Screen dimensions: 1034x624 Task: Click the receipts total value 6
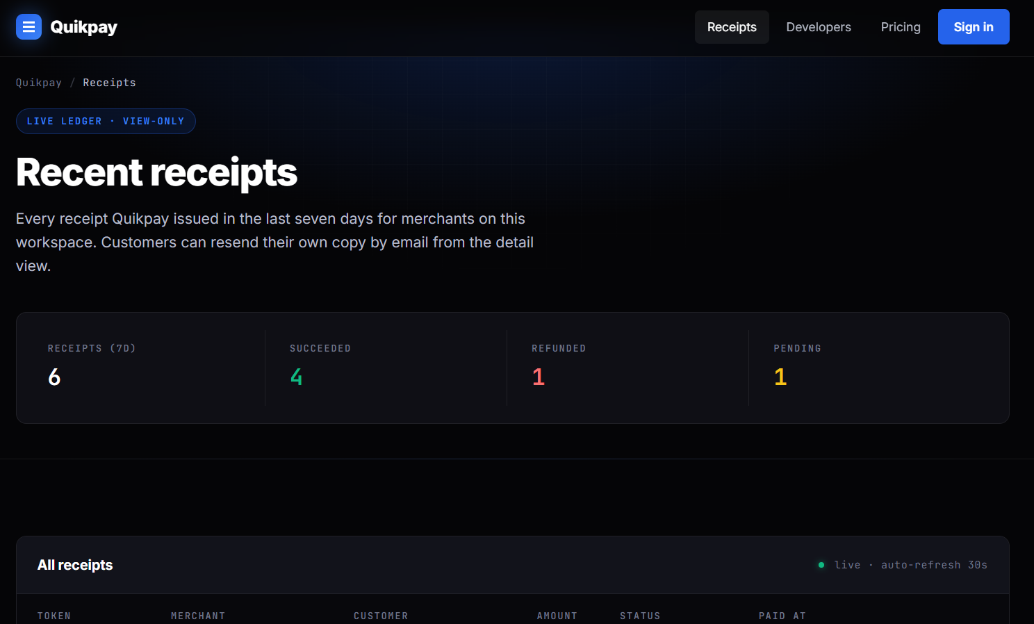pyautogui.click(x=54, y=377)
